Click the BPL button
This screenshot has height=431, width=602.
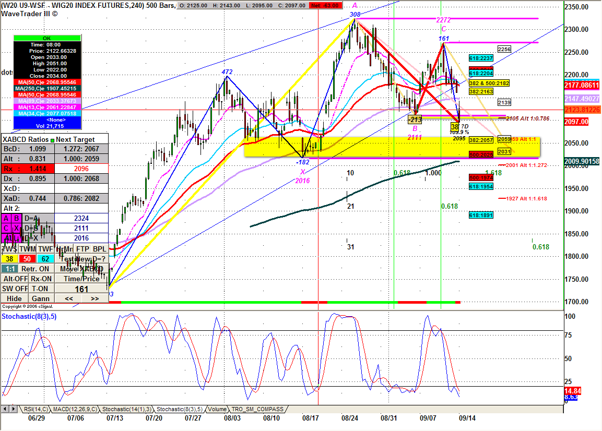click(100, 249)
